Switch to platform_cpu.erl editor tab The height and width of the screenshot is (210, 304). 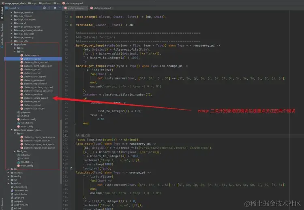click(75, 8)
